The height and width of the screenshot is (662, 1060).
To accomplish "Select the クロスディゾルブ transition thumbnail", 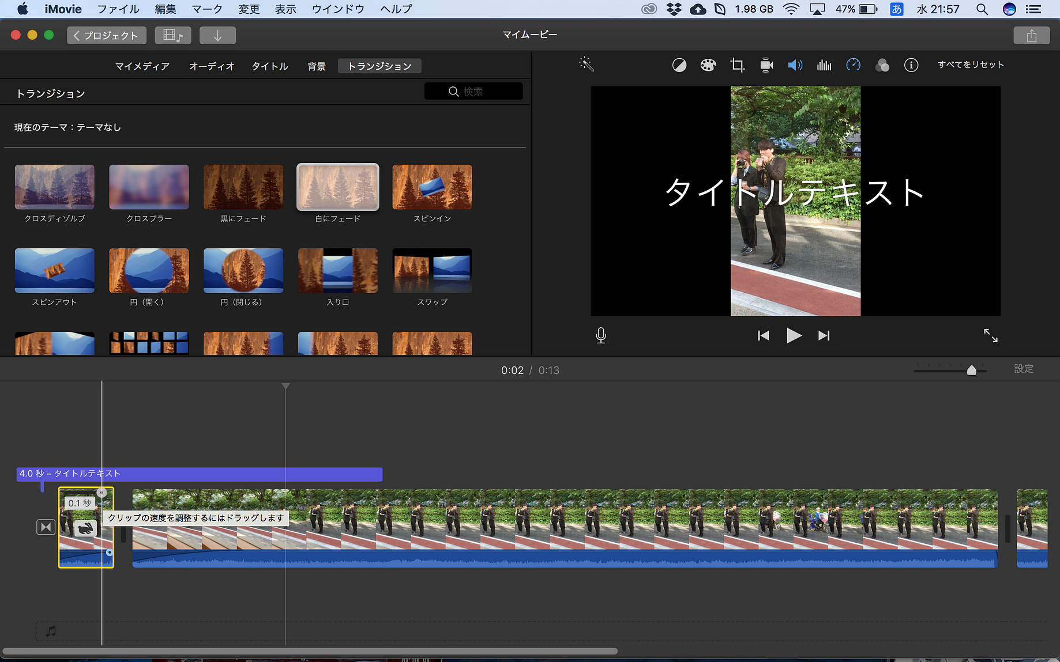I will click(x=55, y=187).
